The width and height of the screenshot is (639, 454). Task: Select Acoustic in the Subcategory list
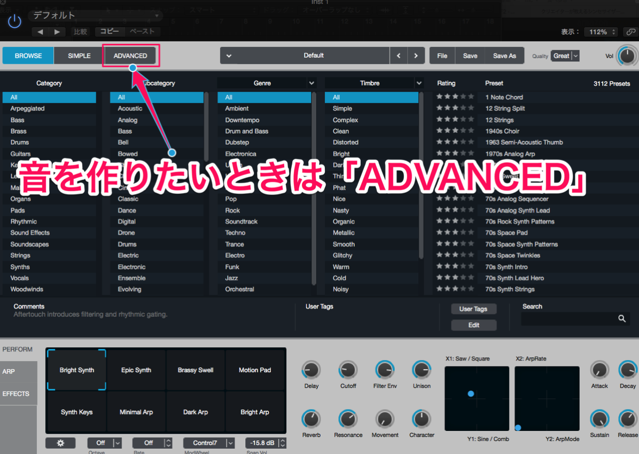point(157,108)
